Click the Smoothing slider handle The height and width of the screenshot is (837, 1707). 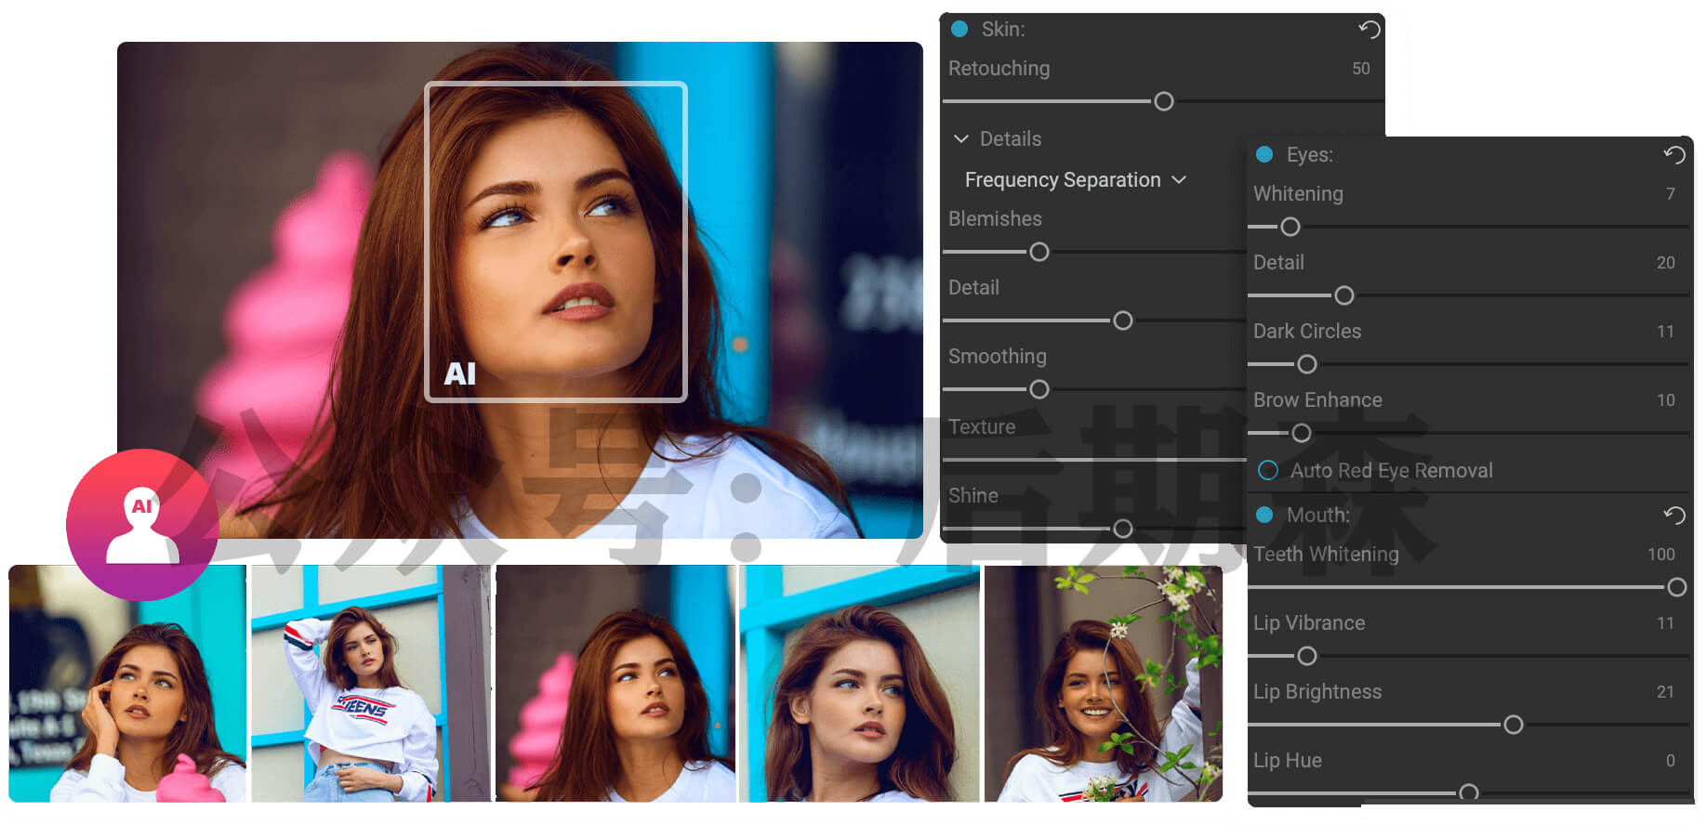point(1039,389)
